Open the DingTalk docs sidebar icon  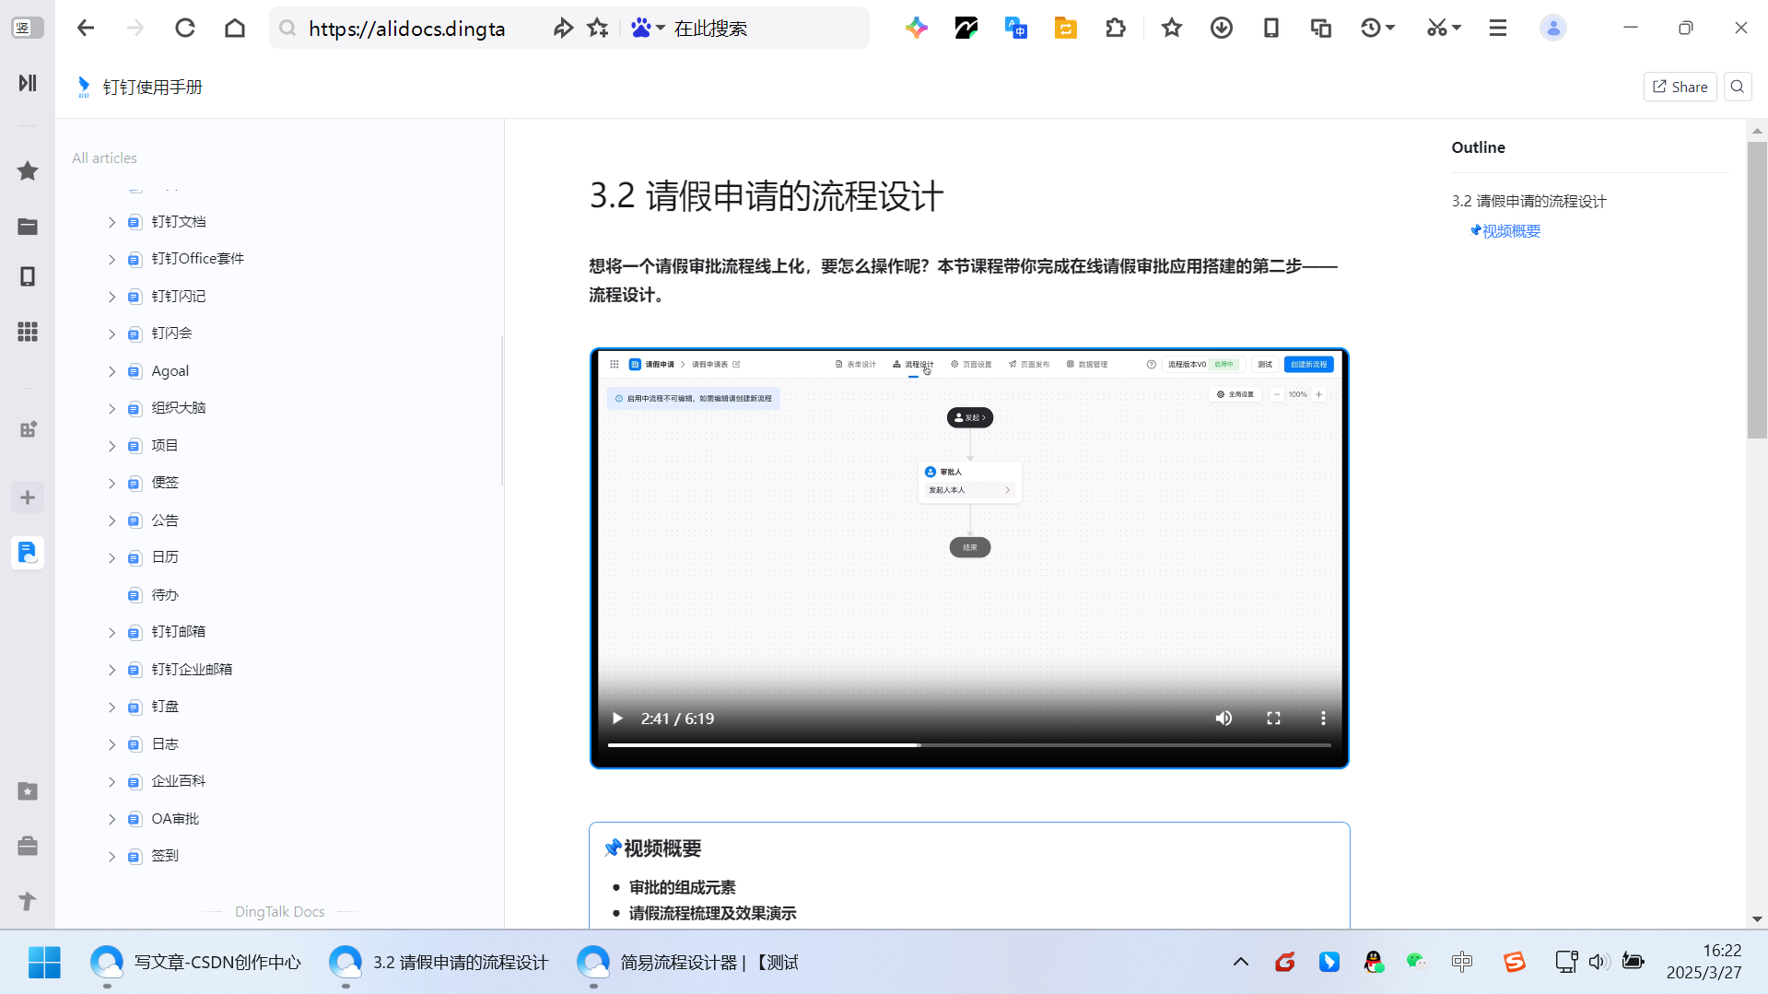28,553
